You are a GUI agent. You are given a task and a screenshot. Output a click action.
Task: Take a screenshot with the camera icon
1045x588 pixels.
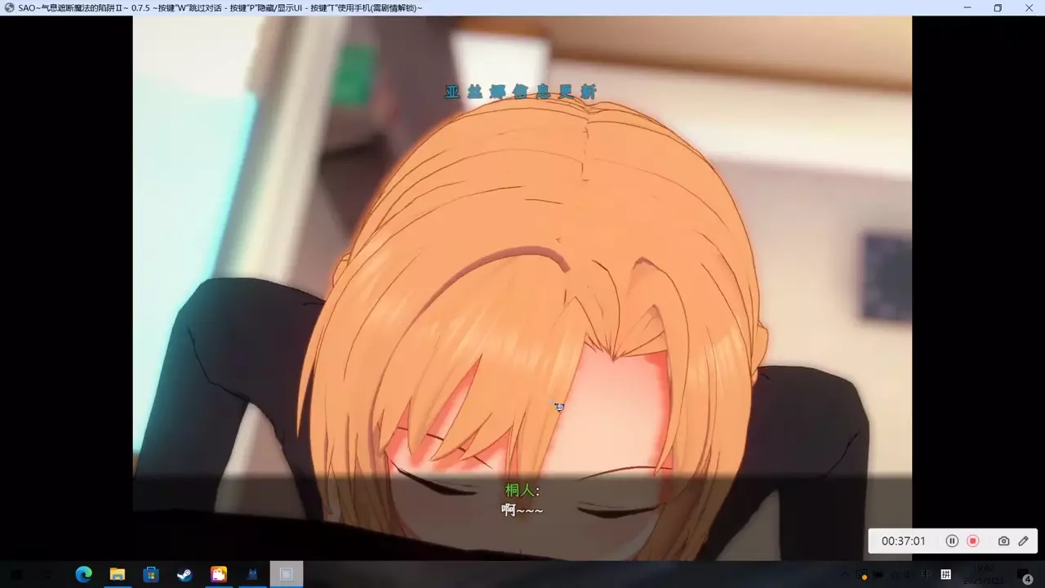tap(1003, 541)
